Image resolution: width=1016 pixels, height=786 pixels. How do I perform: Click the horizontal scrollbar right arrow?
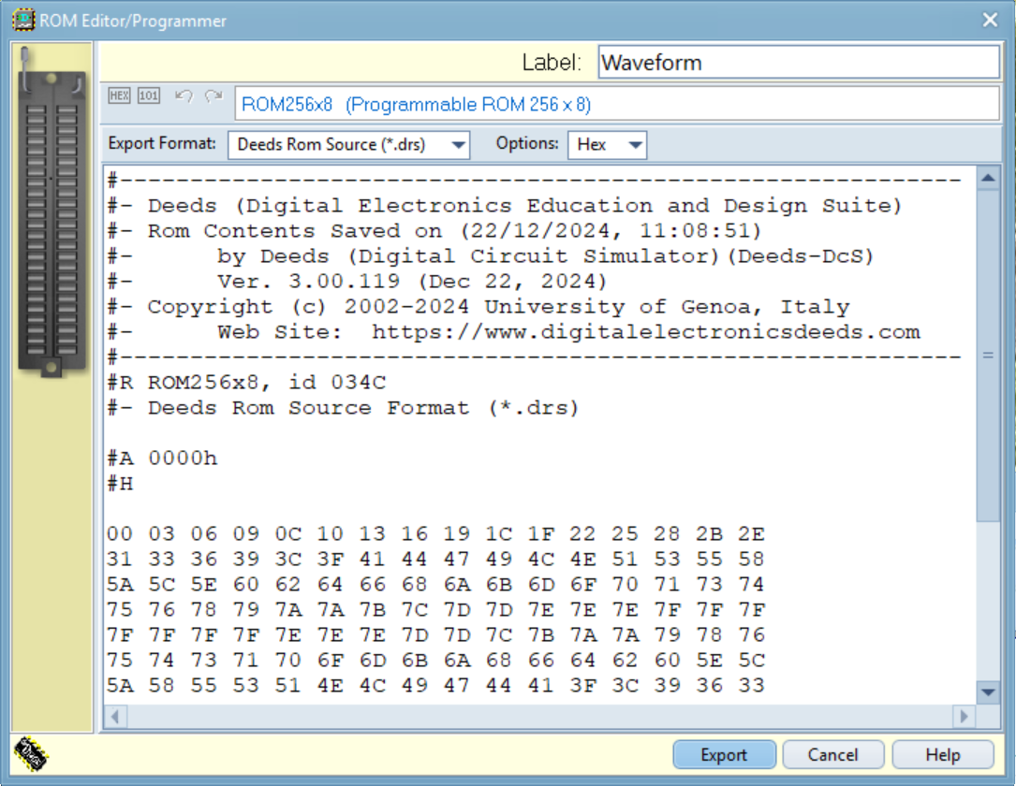[x=964, y=716]
